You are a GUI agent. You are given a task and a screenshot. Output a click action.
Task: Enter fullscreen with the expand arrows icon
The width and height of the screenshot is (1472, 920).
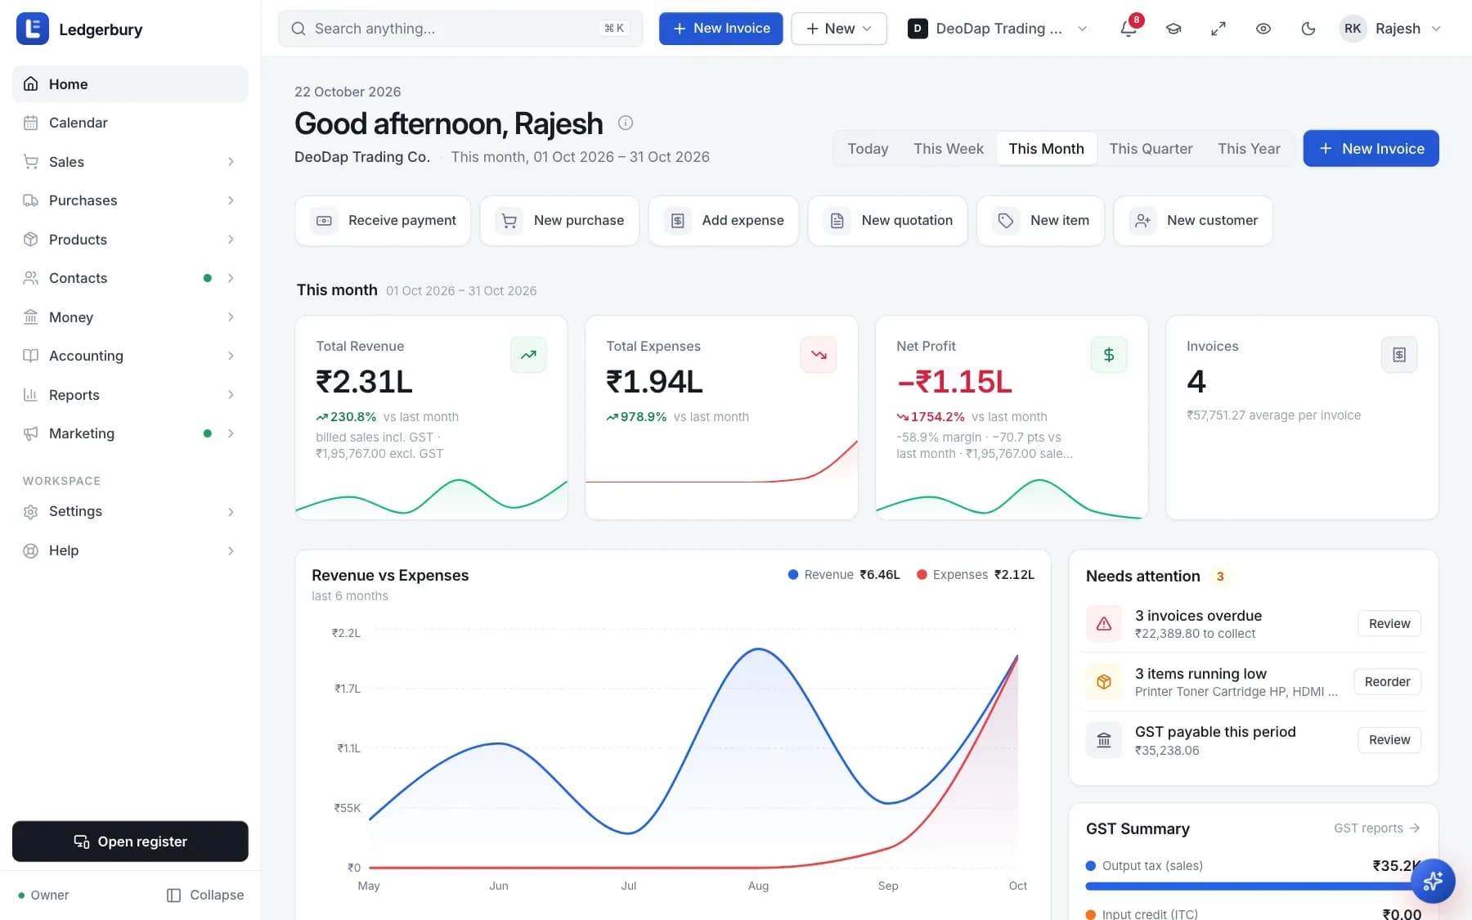[1218, 29]
